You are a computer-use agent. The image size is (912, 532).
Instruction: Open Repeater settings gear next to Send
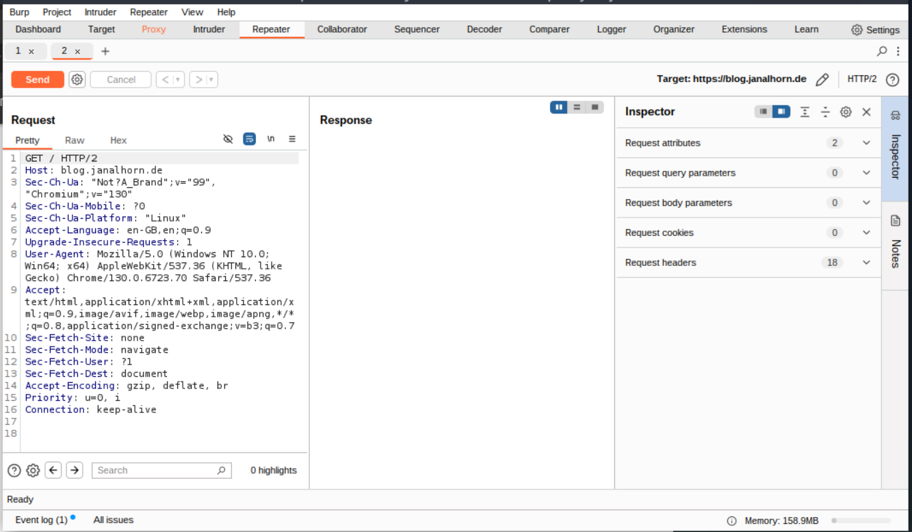click(x=77, y=79)
